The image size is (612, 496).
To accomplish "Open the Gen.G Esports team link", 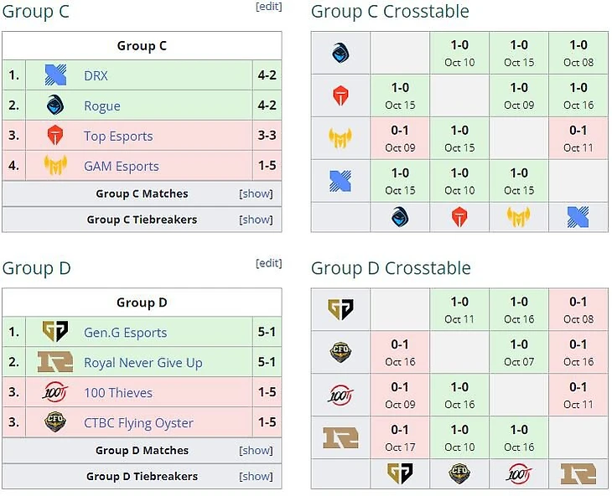I will pos(125,333).
